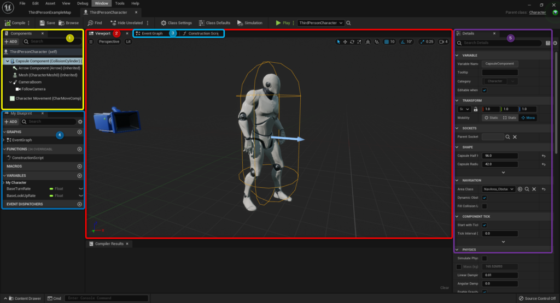Toggle the transform scale lock icon

476,109
